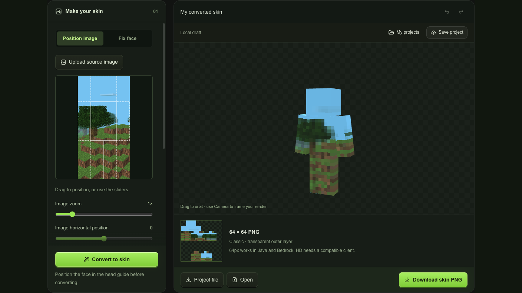Open My projects
This screenshot has width=522, height=293.
tap(404, 33)
